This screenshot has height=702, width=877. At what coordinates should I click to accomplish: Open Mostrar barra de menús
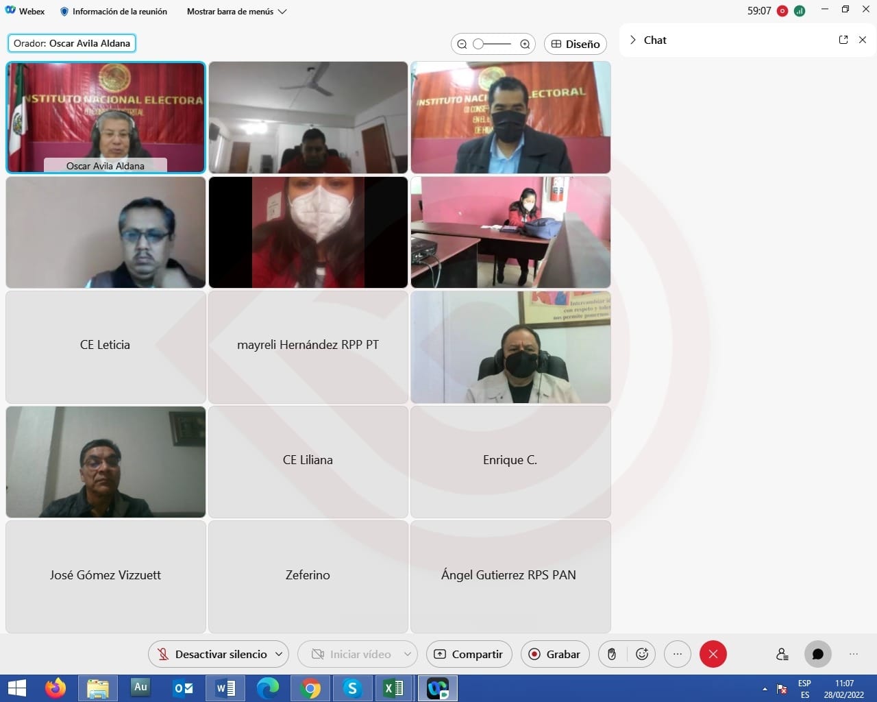click(x=236, y=12)
